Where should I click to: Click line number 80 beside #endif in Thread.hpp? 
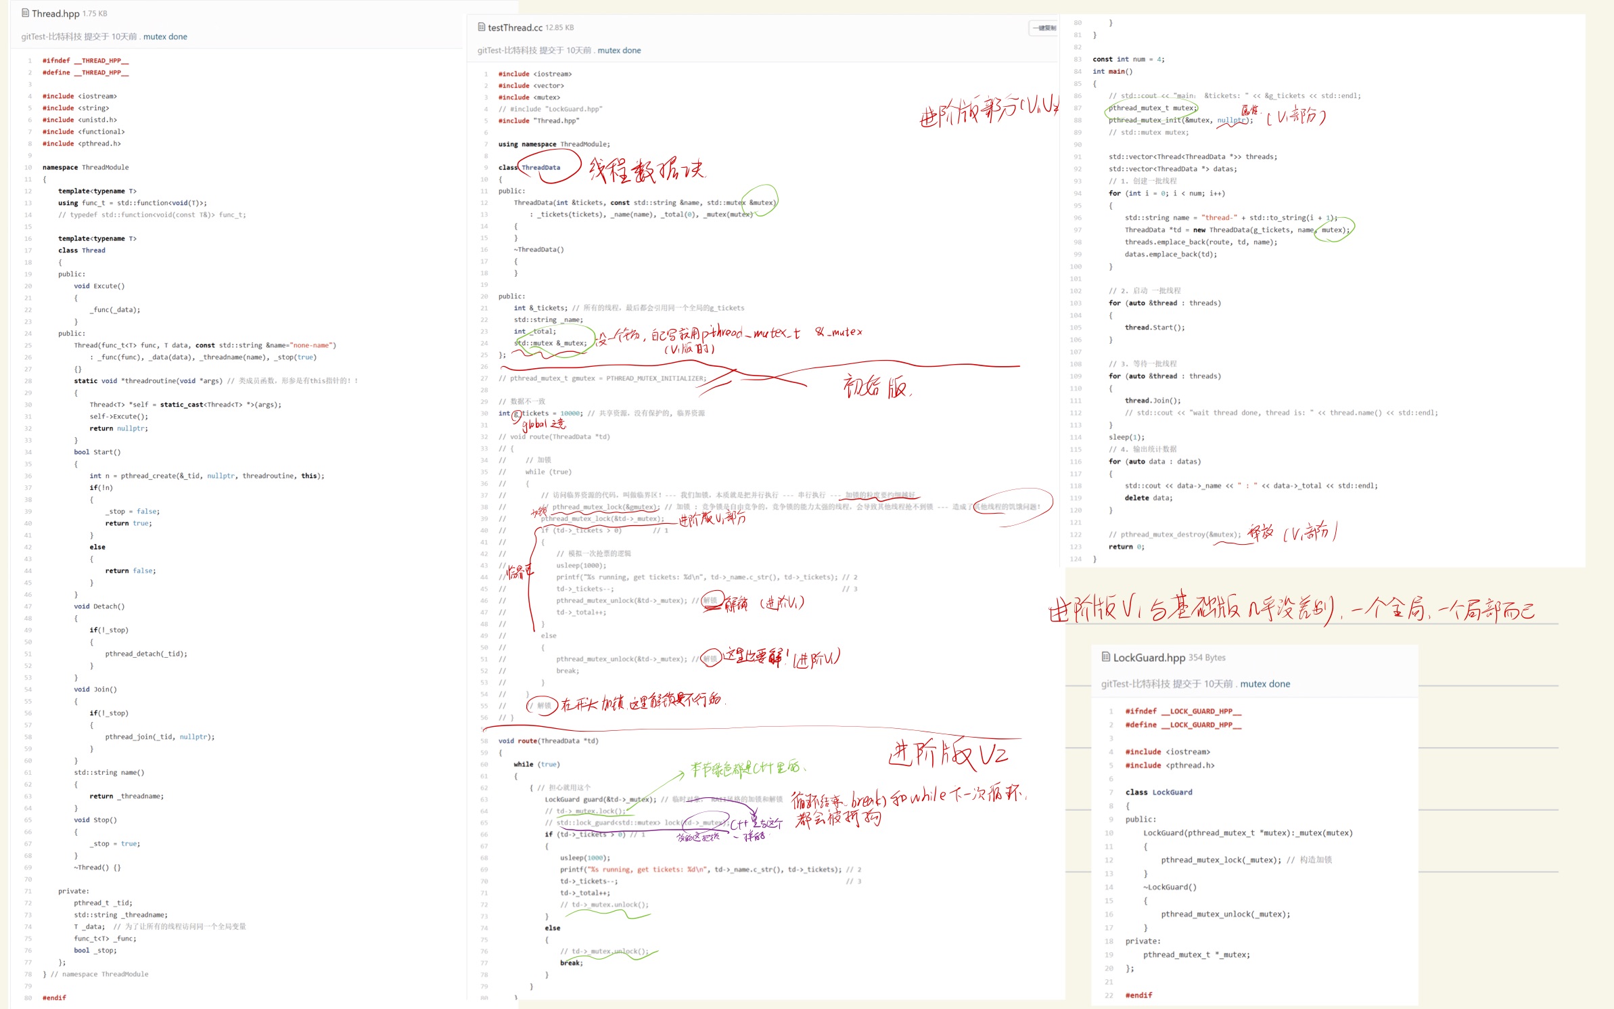click(28, 997)
